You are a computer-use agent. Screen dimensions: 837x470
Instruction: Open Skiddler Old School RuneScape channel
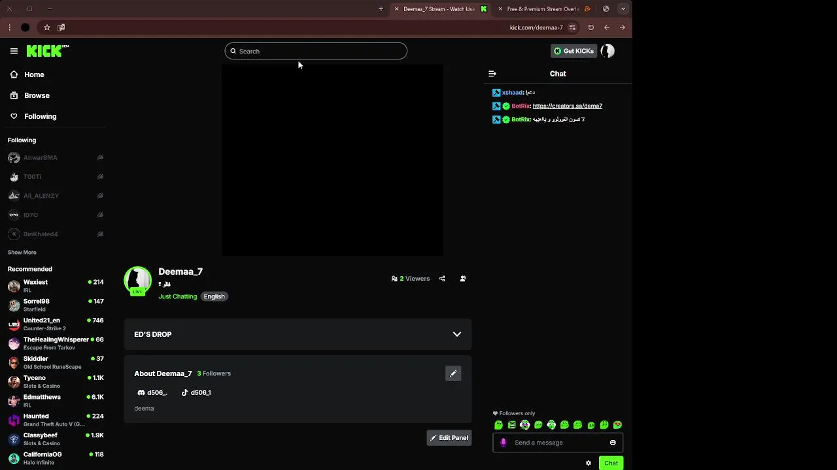[x=55, y=362]
